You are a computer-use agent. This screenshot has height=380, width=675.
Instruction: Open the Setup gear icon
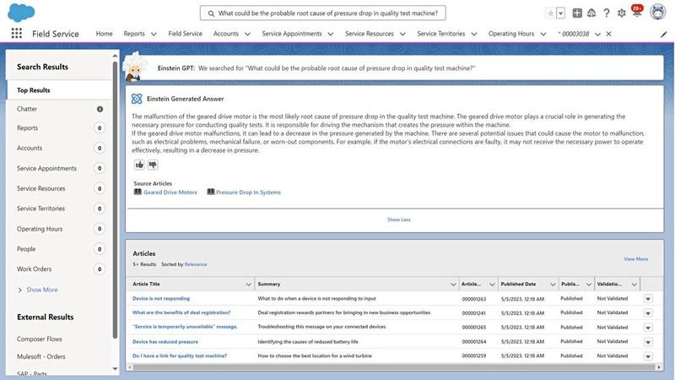[621, 14]
